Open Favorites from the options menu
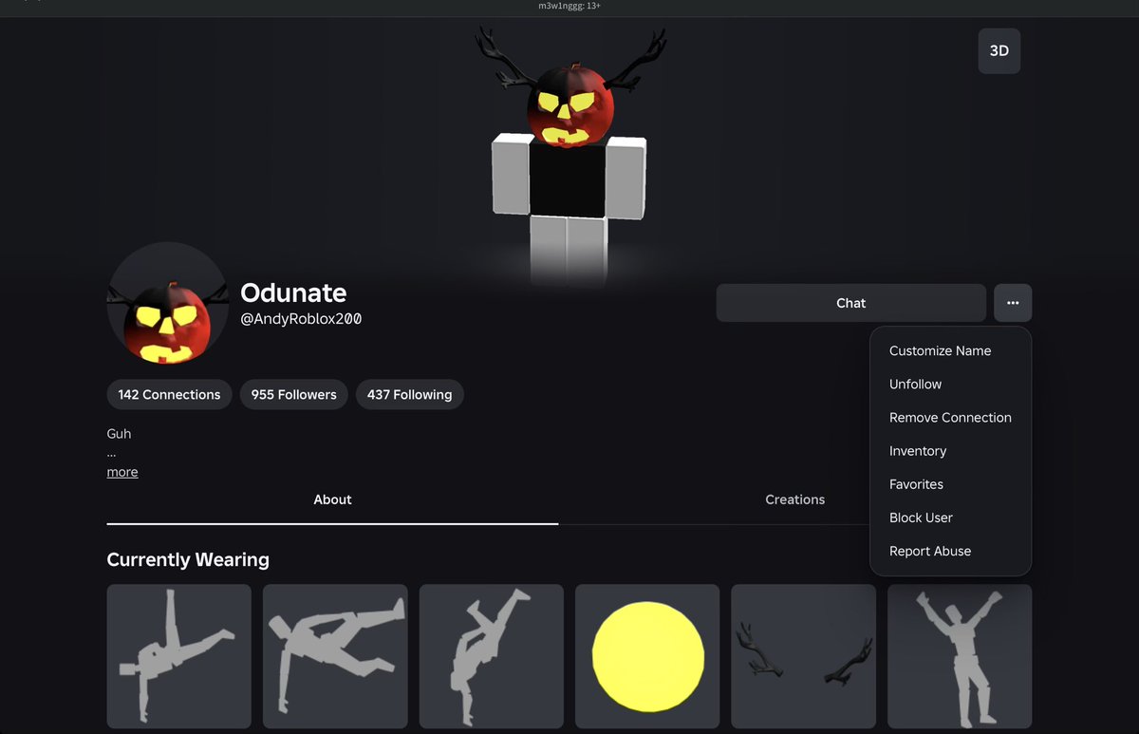This screenshot has width=1139, height=734. tap(916, 484)
